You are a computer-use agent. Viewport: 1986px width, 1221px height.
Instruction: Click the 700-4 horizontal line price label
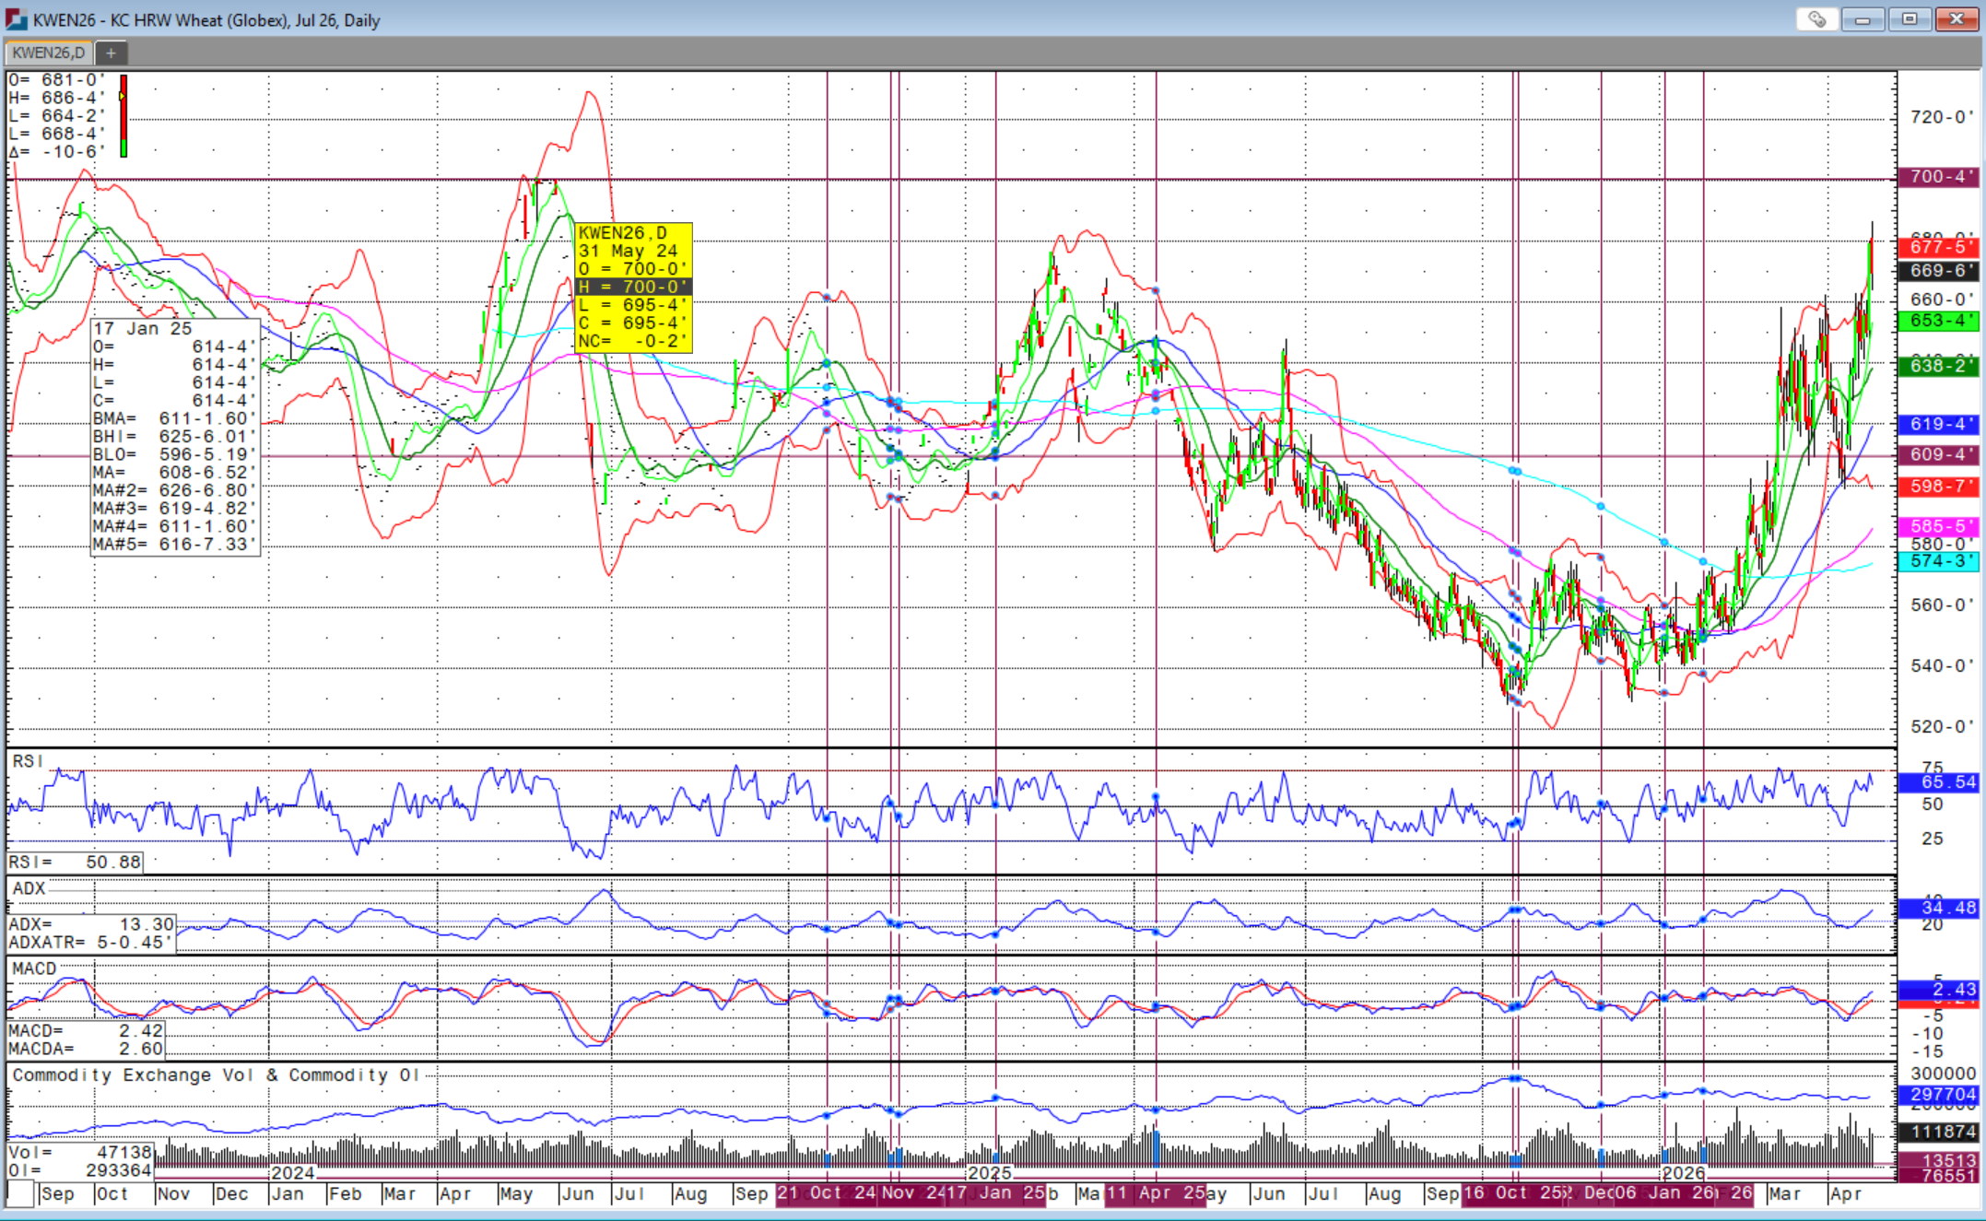pyautogui.click(x=1938, y=177)
